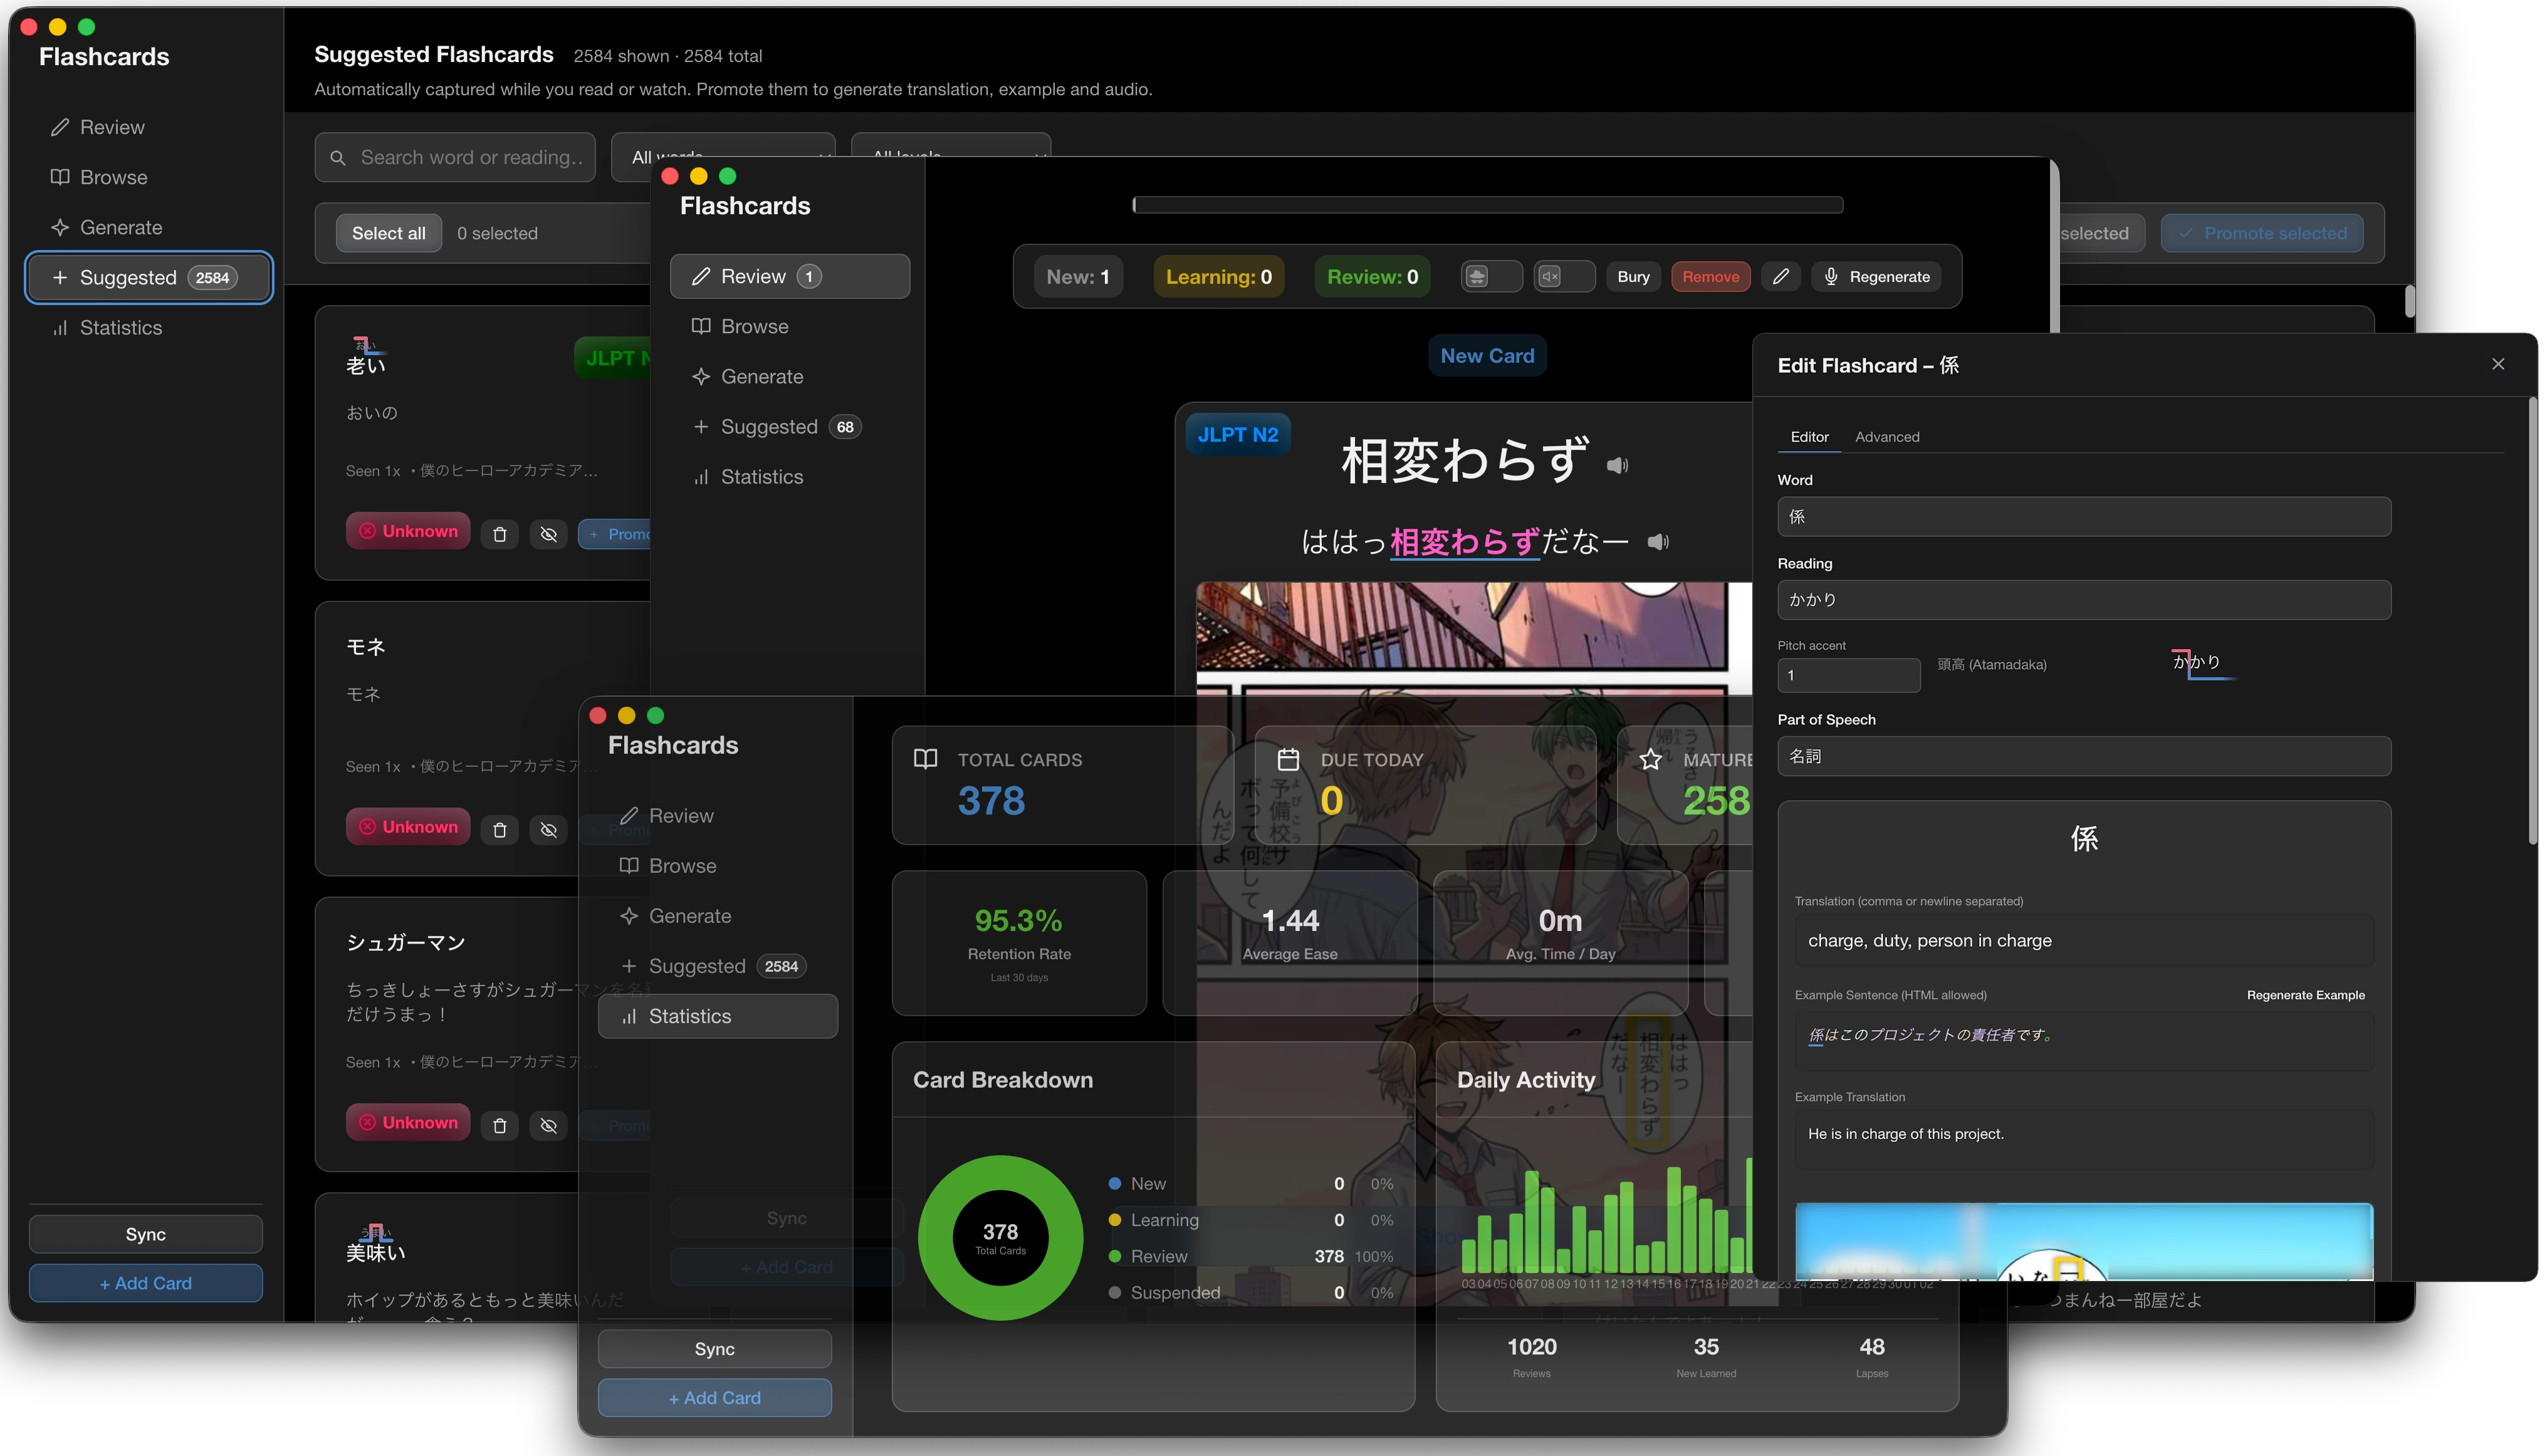Click the search magnifier icon in Suggested window
2547x1456 pixels.
[337, 158]
